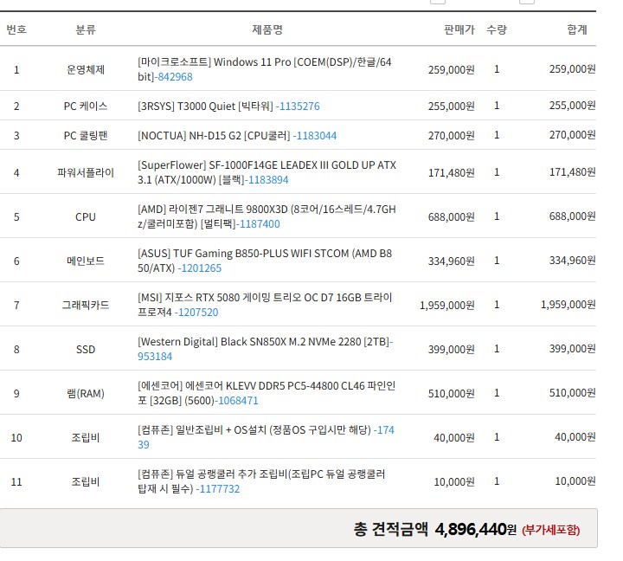Open product code link 842968
This screenshot has width=623, height=561.
point(175,77)
